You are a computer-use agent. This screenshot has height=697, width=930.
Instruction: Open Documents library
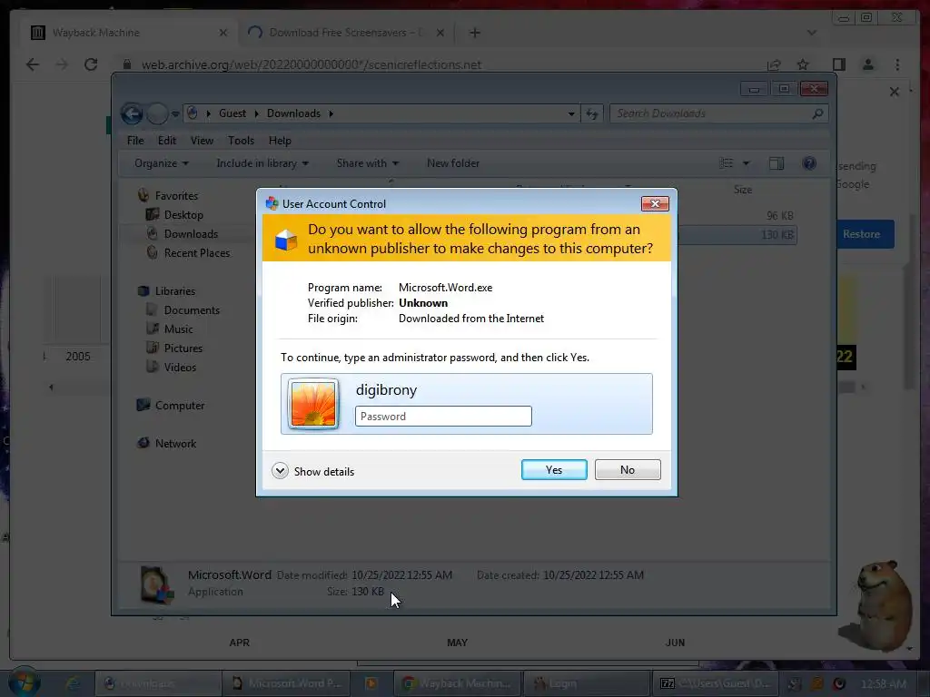pyautogui.click(x=192, y=310)
